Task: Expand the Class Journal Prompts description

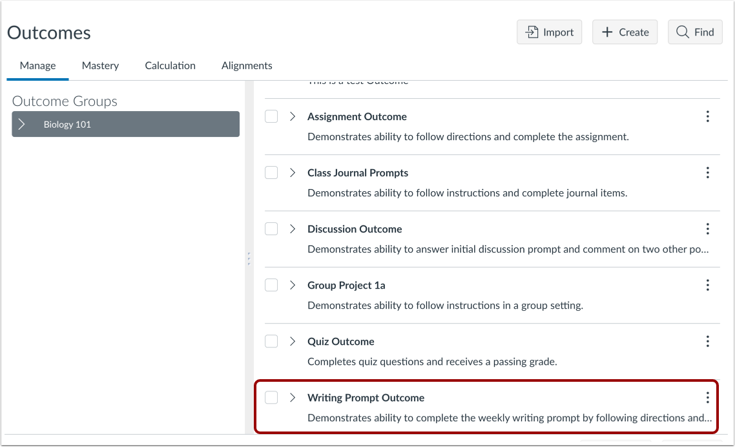Action: coord(293,172)
